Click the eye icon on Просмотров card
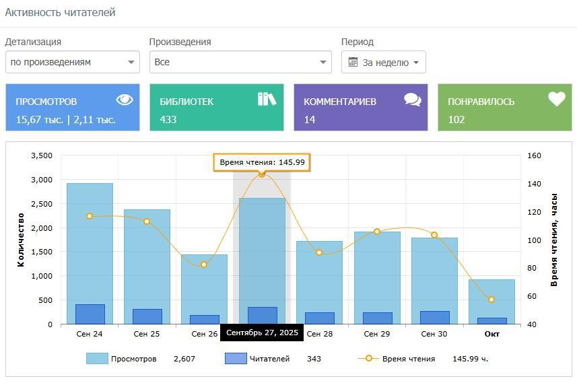577x383 pixels. pyautogui.click(x=125, y=100)
